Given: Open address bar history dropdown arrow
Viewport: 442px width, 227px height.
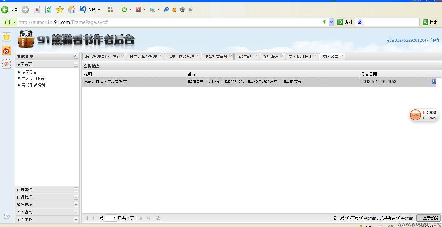Looking at the screenshot, I should click(x=331, y=22).
